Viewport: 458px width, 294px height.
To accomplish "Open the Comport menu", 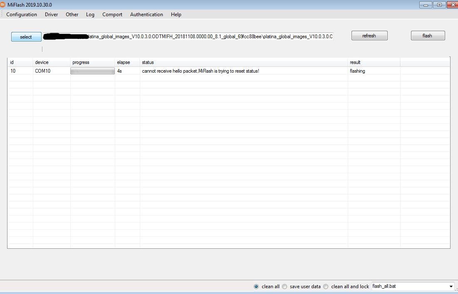I will (x=112, y=15).
